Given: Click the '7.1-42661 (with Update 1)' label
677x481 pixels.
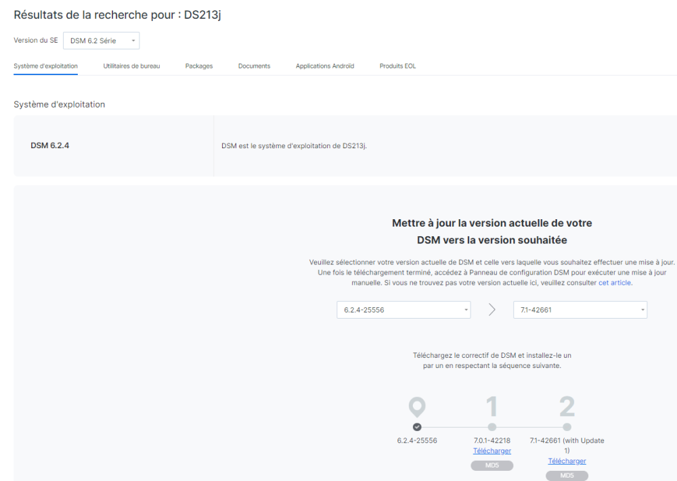Looking at the screenshot, I should coord(567,445).
